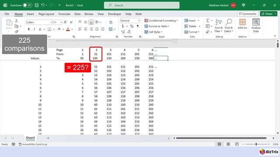Screen dimensions: 280x157
Task: Open the Formulas tab
Action: (64, 14)
